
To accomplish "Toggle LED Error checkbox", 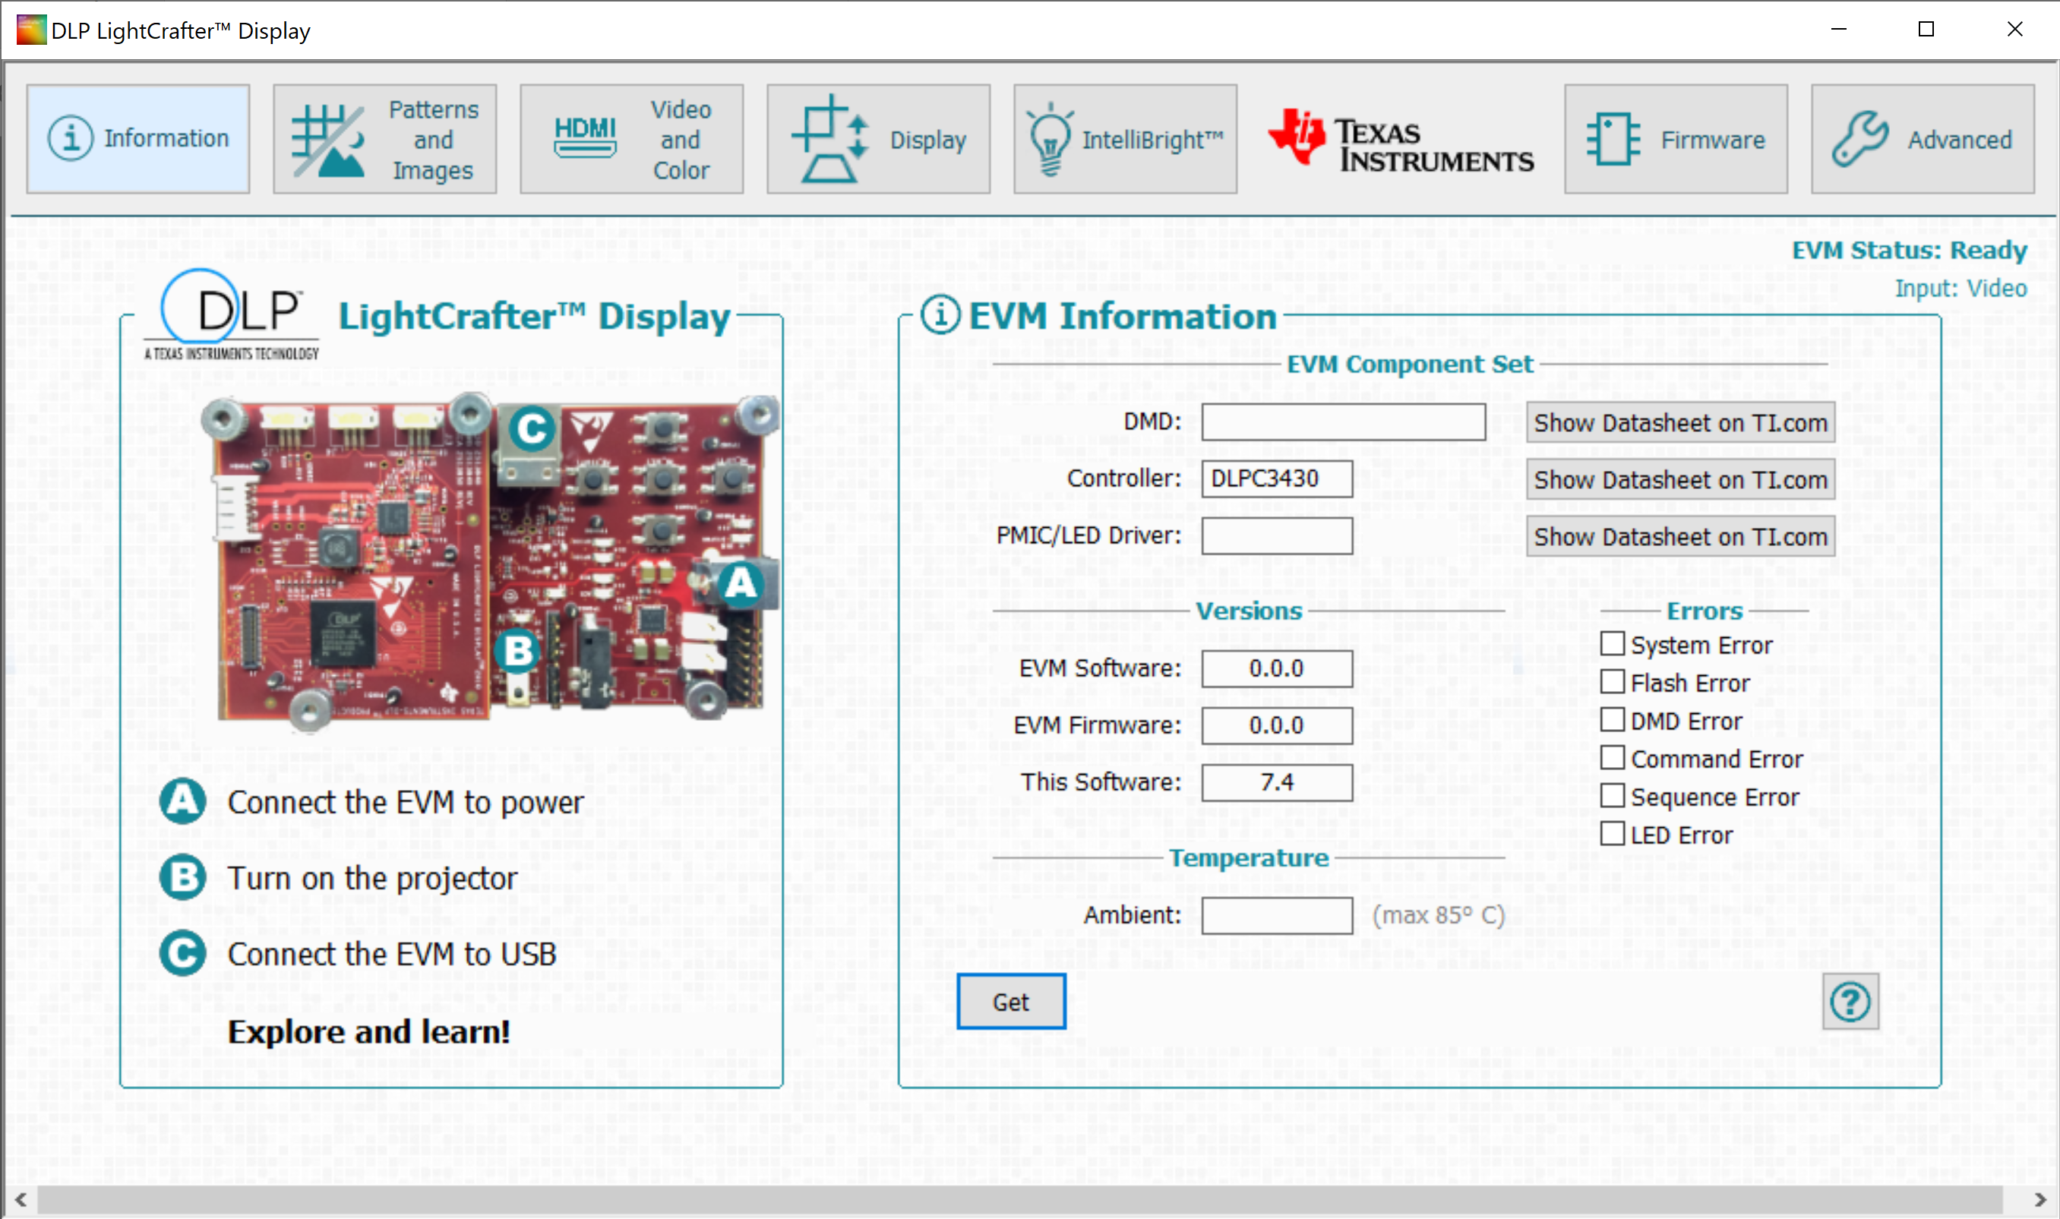I will click(x=1613, y=834).
